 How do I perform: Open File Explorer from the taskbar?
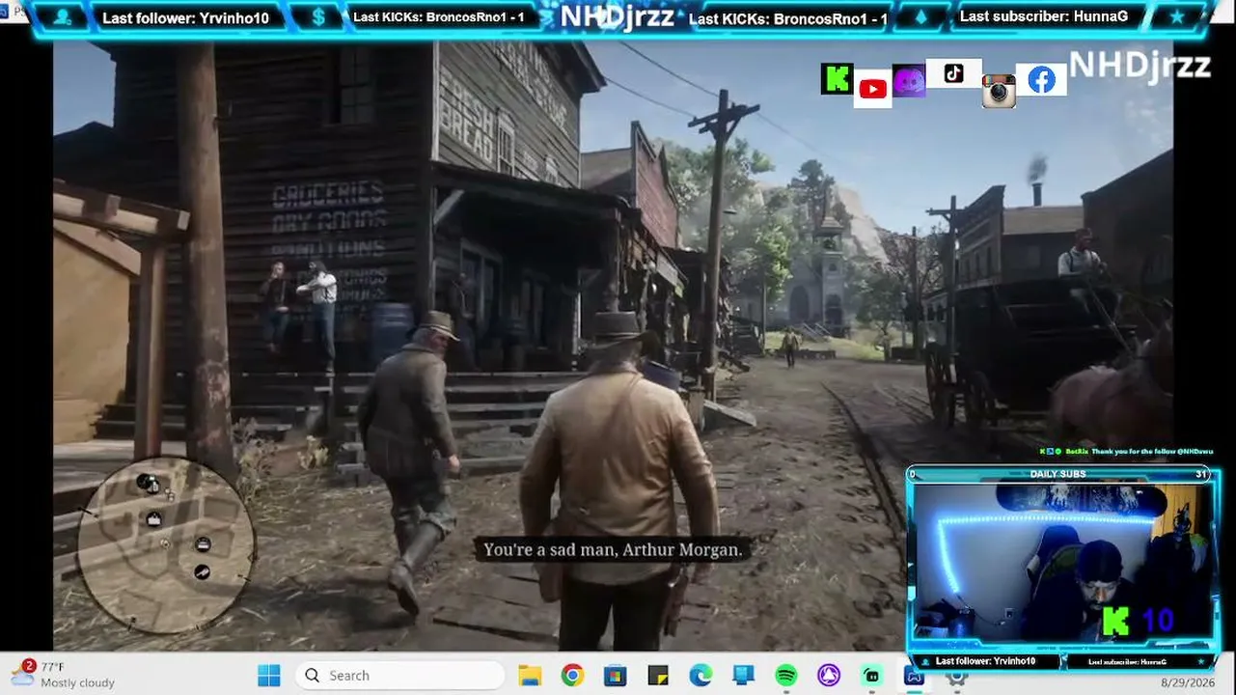pos(530,676)
